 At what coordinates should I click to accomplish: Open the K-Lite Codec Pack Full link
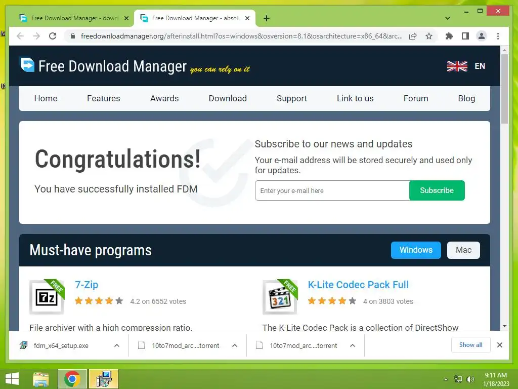pos(358,285)
